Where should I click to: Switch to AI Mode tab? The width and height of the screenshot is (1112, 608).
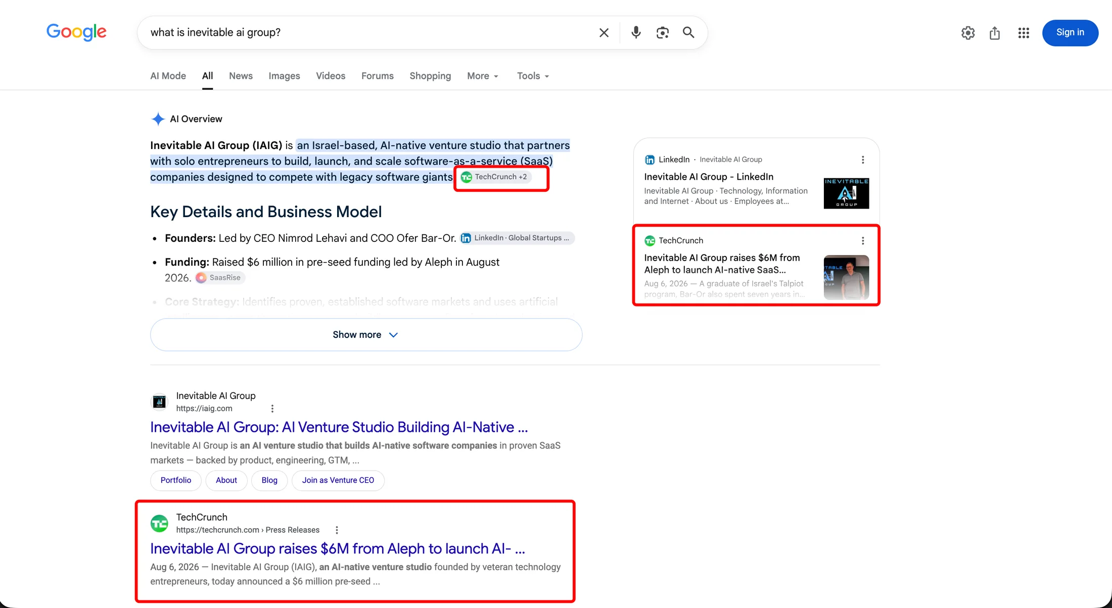[168, 76]
